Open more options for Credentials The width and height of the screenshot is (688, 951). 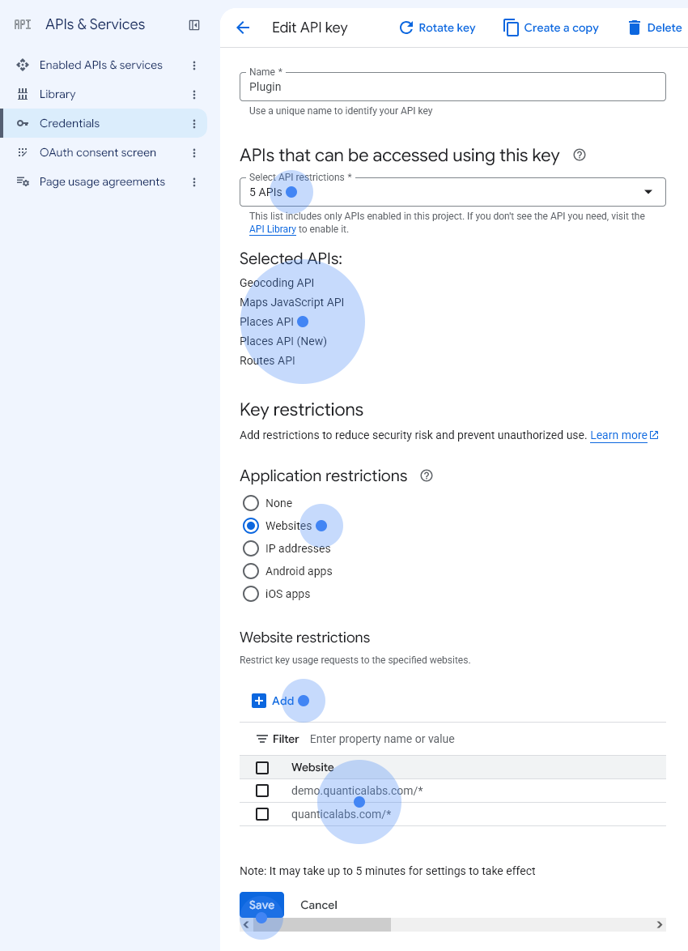click(x=194, y=124)
